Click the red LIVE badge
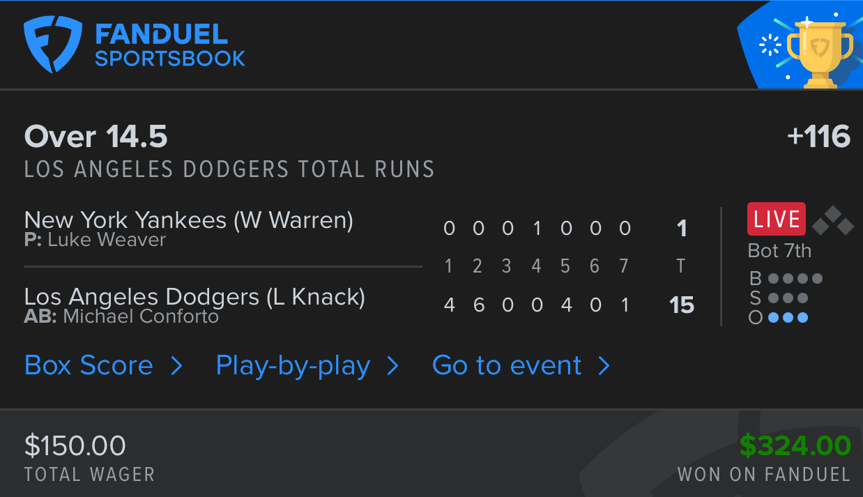The image size is (863, 497). [777, 219]
